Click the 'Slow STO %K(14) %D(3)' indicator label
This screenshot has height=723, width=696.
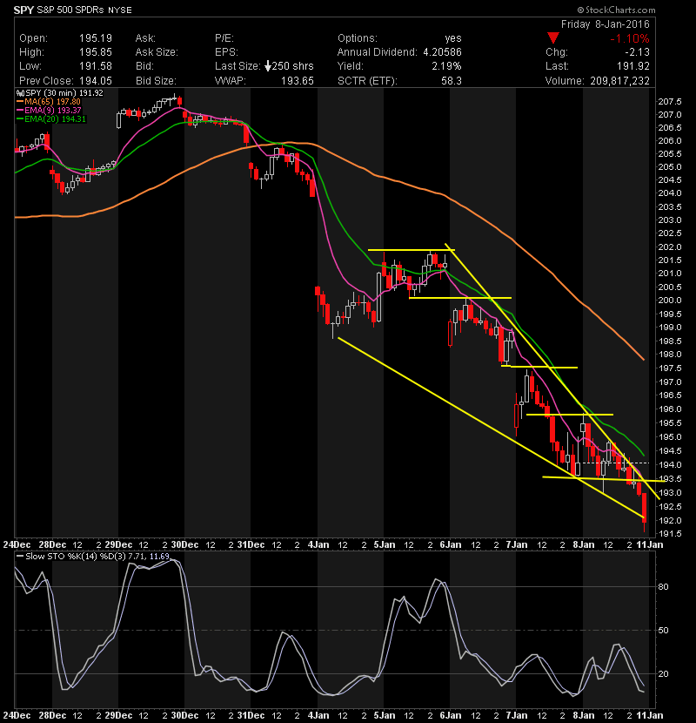(76, 557)
